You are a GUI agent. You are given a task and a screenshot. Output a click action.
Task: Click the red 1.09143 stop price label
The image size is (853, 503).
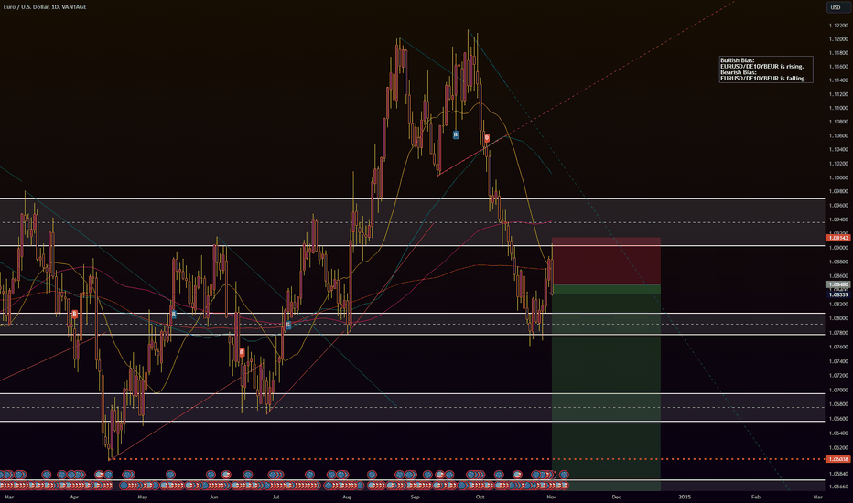click(x=838, y=238)
